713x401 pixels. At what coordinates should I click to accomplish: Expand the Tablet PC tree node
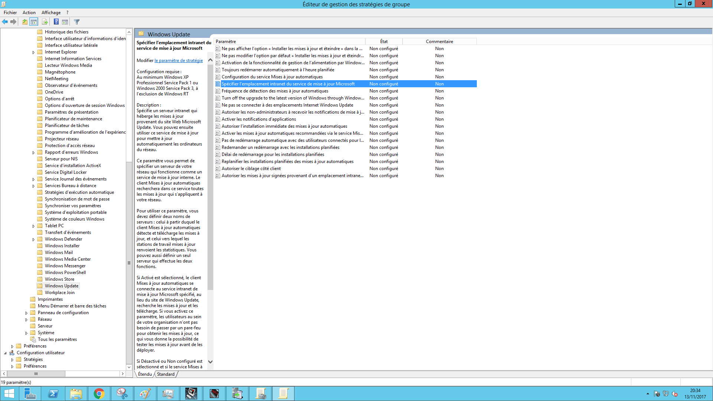[x=33, y=226]
